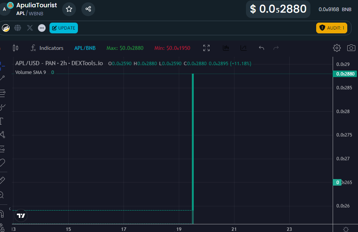Toggle lock all drawing tools
This screenshot has height=232, width=358.
pos(2,227)
